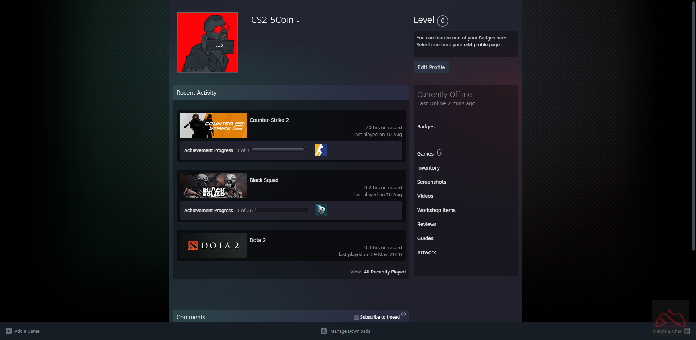696x340 pixels.
Task: Click the red profile avatar image
Action: (208, 43)
